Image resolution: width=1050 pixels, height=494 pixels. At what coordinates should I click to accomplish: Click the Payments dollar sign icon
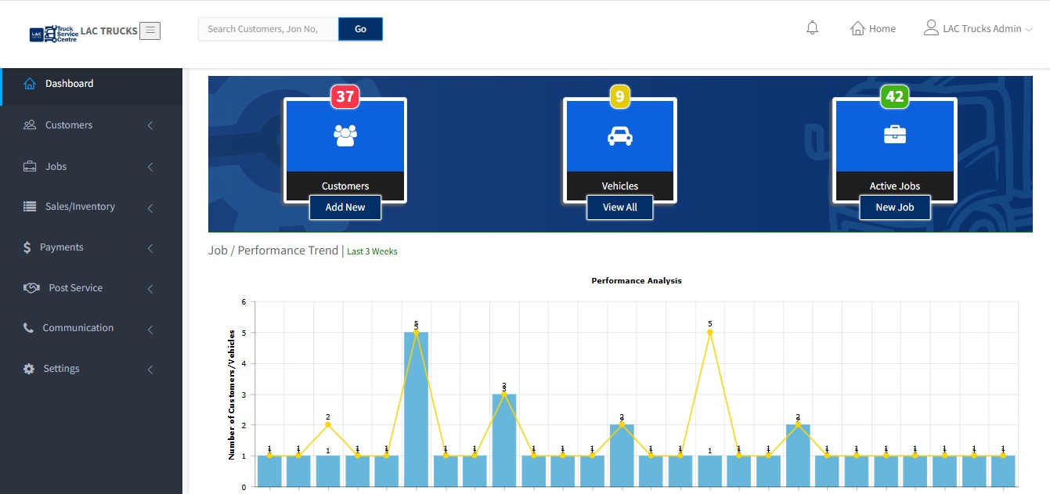pyautogui.click(x=29, y=247)
